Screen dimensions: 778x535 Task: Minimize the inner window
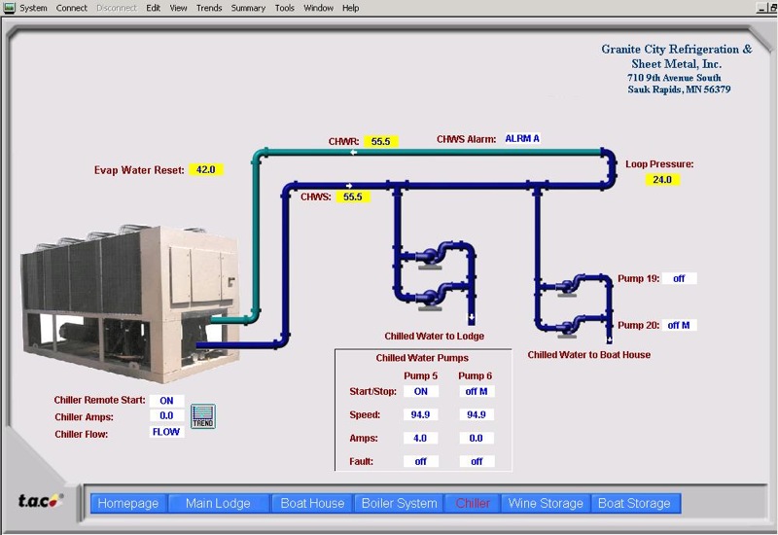[762, 8]
